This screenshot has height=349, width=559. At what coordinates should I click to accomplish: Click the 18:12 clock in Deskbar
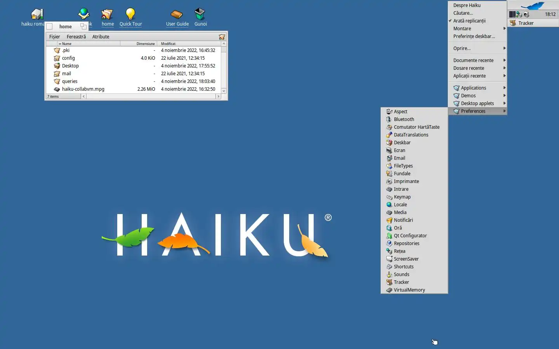pyautogui.click(x=550, y=14)
